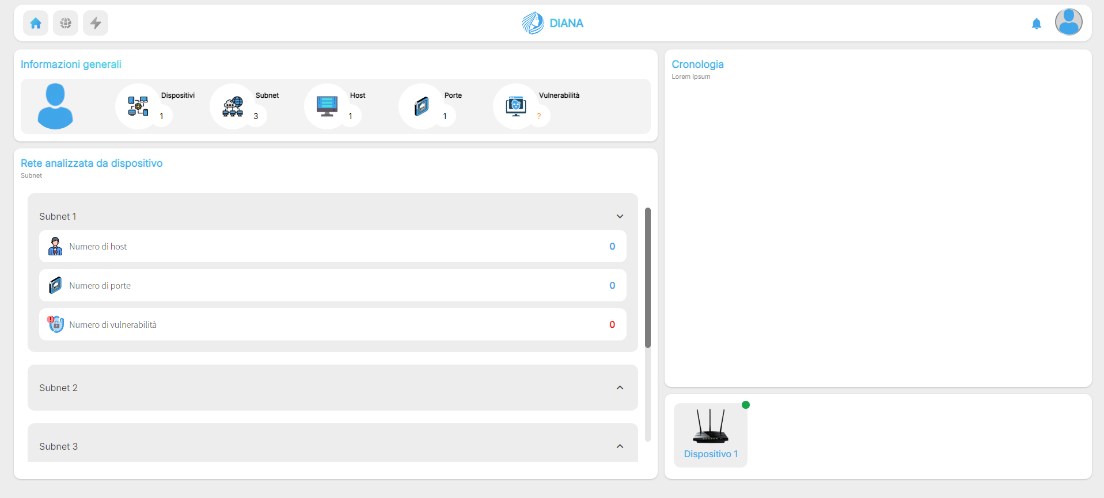Open the globe network icon button
The height and width of the screenshot is (498, 1104).
[x=66, y=23]
